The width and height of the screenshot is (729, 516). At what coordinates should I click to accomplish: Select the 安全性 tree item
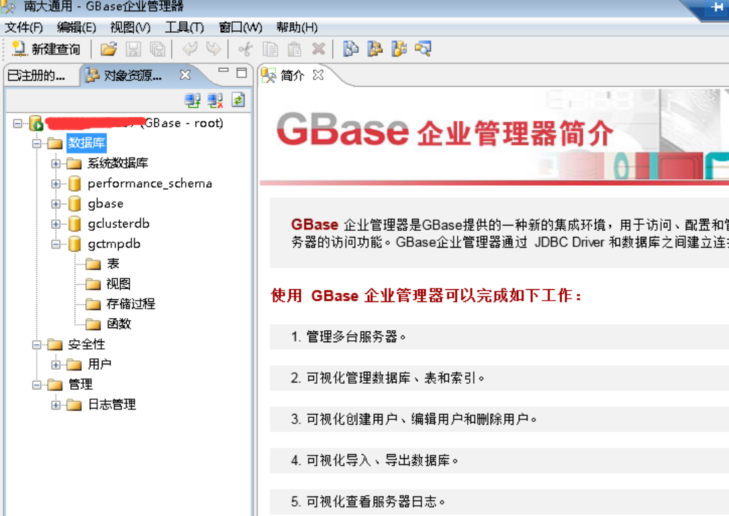[x=87, y=344]
